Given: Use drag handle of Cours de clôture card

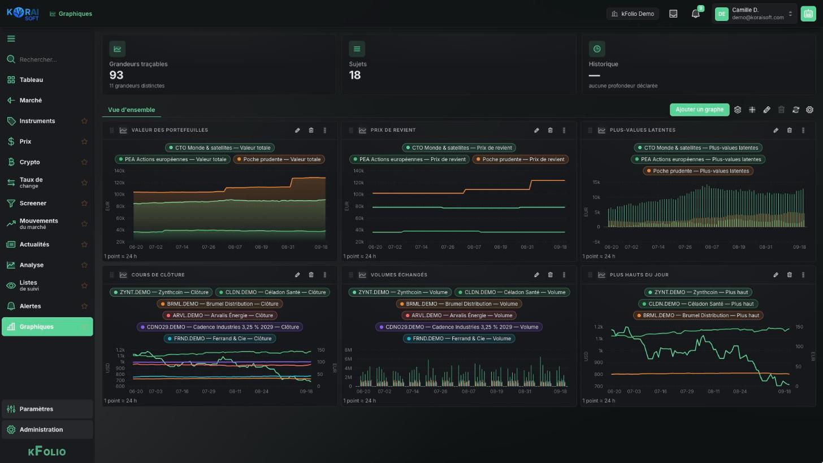Looking at the screenshot, I should [111, 275].
